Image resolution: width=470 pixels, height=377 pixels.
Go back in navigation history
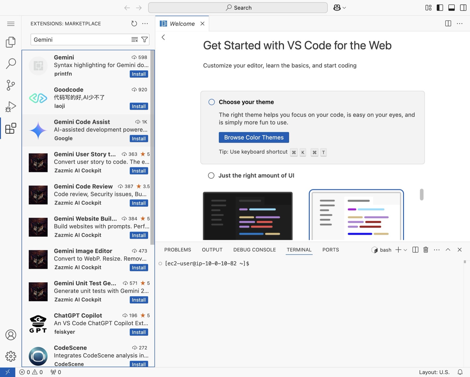(127, 8)
